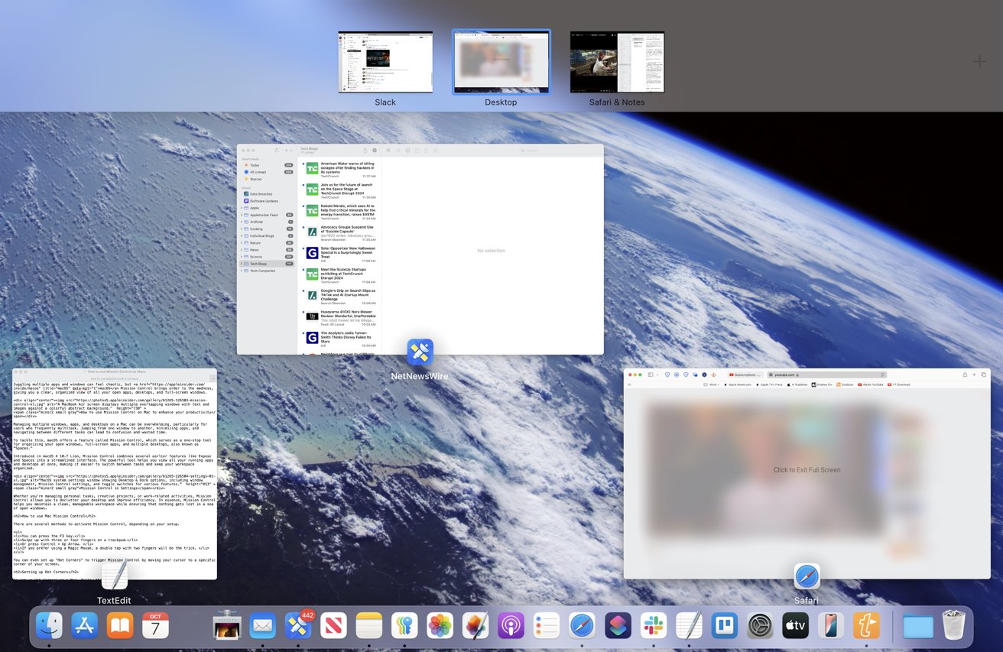Launch the App Store from the Dock
The image size is (1003, 652).
(85, 626)
